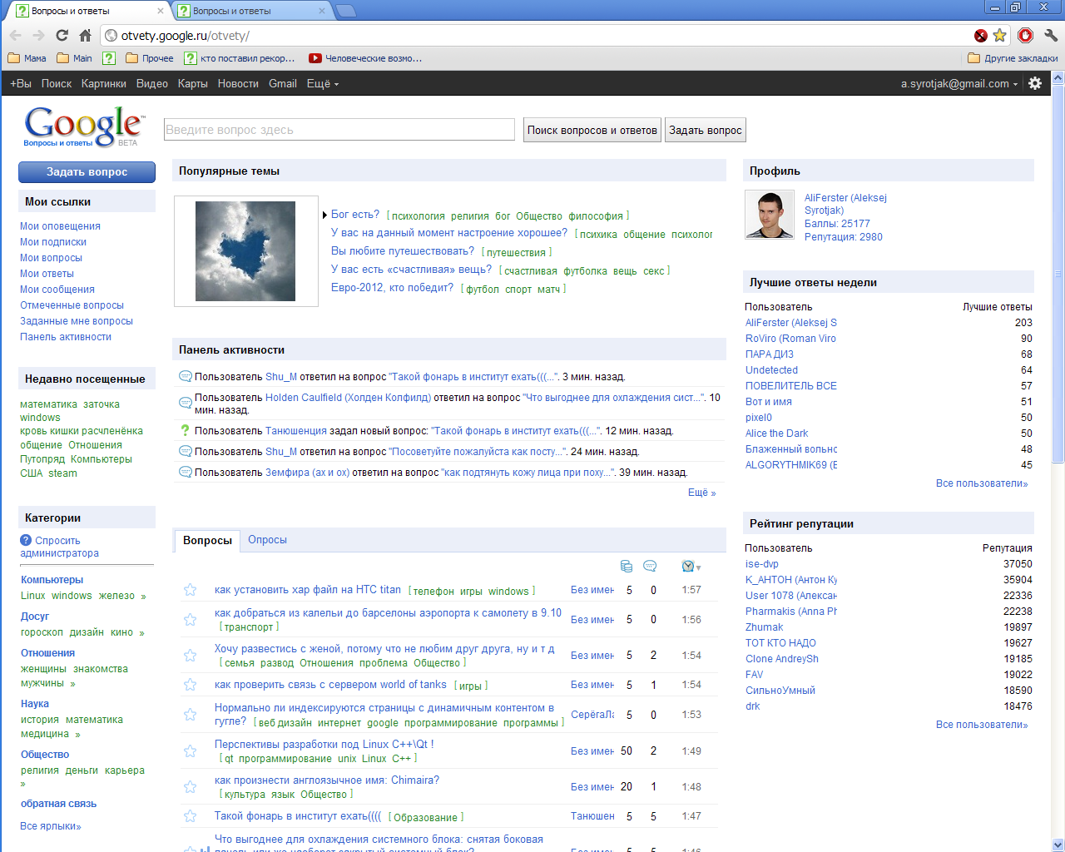
Task: Star the Такой фонарь в институт question
Action: point(190,816)
